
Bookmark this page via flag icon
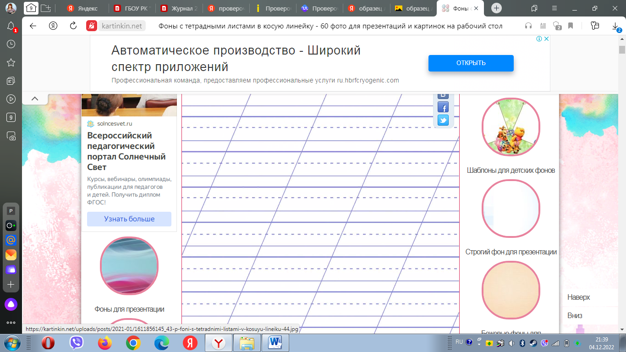coord(571,26)
